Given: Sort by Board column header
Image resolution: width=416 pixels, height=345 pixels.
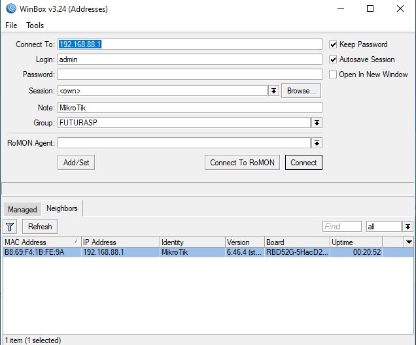Looking at the screenshot, I should point(297,242).
